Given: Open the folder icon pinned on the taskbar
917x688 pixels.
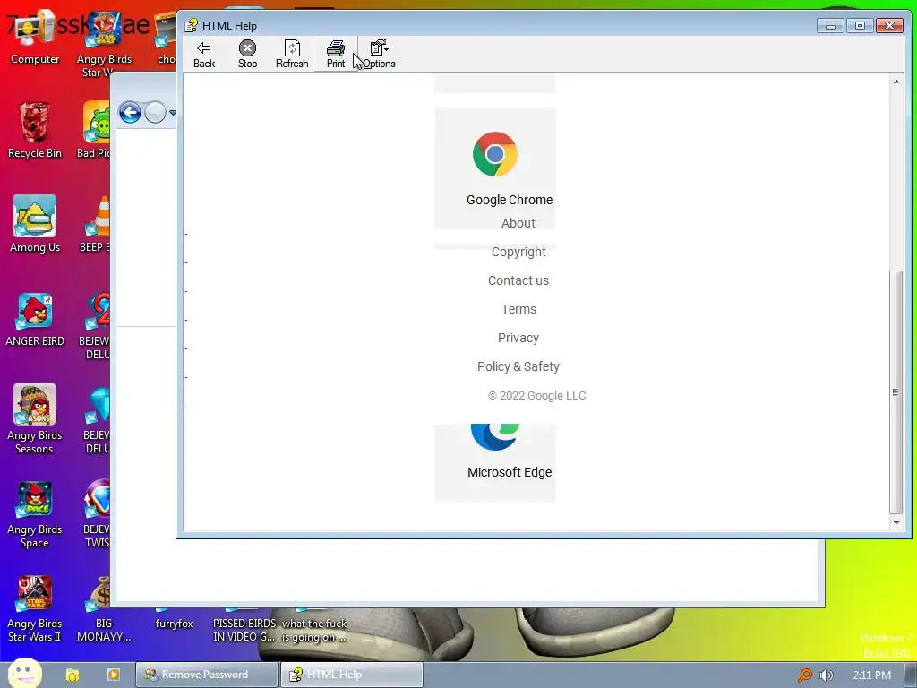Looking at the screenshot, I should pos(73,675).
